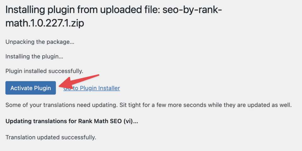
Task: Click the word 'Activate' on the blue button
Action: click(21, 88)
